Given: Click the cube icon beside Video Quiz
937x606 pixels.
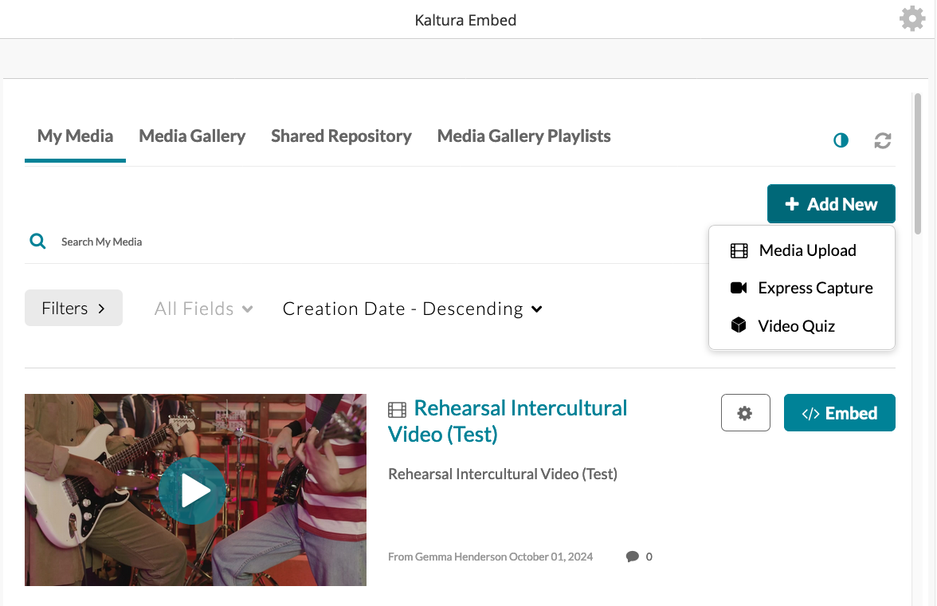Looking at the screenshot, I should point(739,325).
